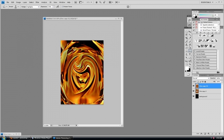
Task: Open Windows Media Player from taskbar
Action: click(x=41, y=138)
